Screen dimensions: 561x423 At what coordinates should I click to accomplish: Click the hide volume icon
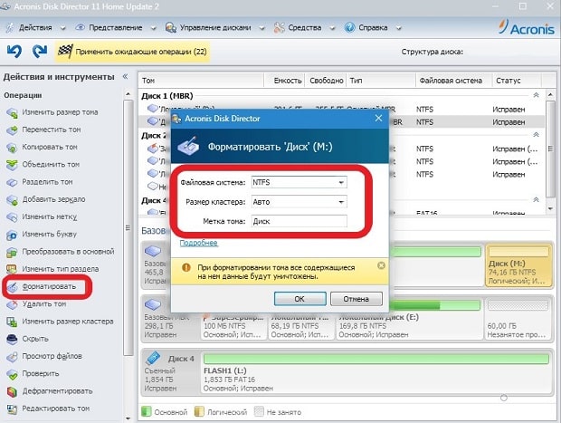[x=12, y=339]
